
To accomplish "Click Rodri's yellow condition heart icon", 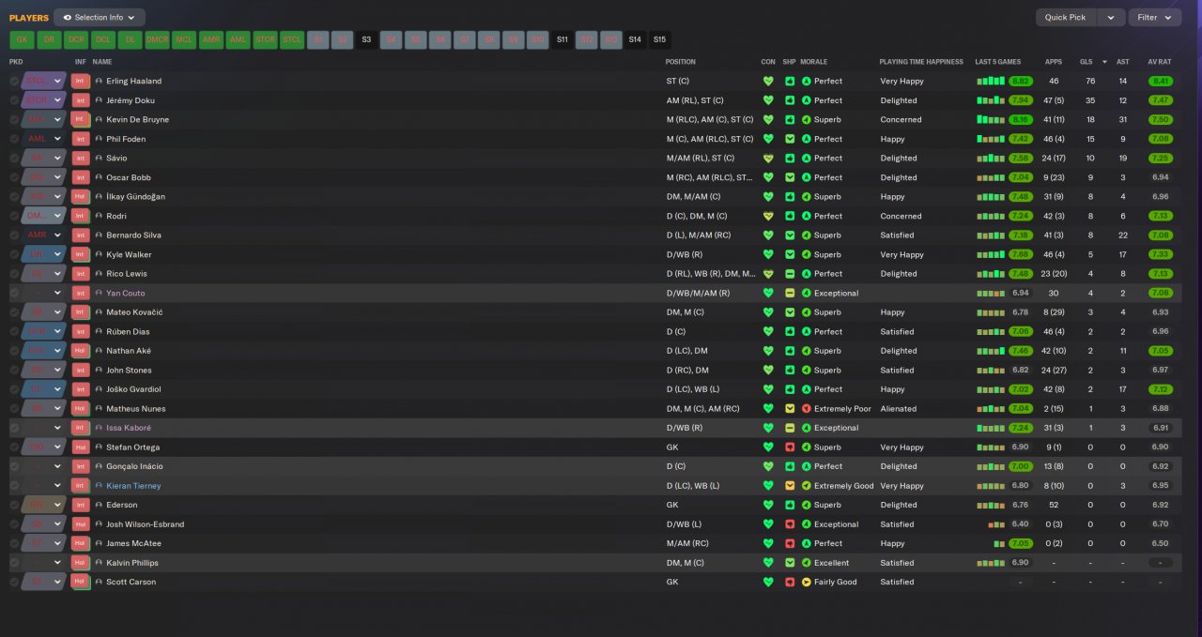I will [x=768, y=216].
